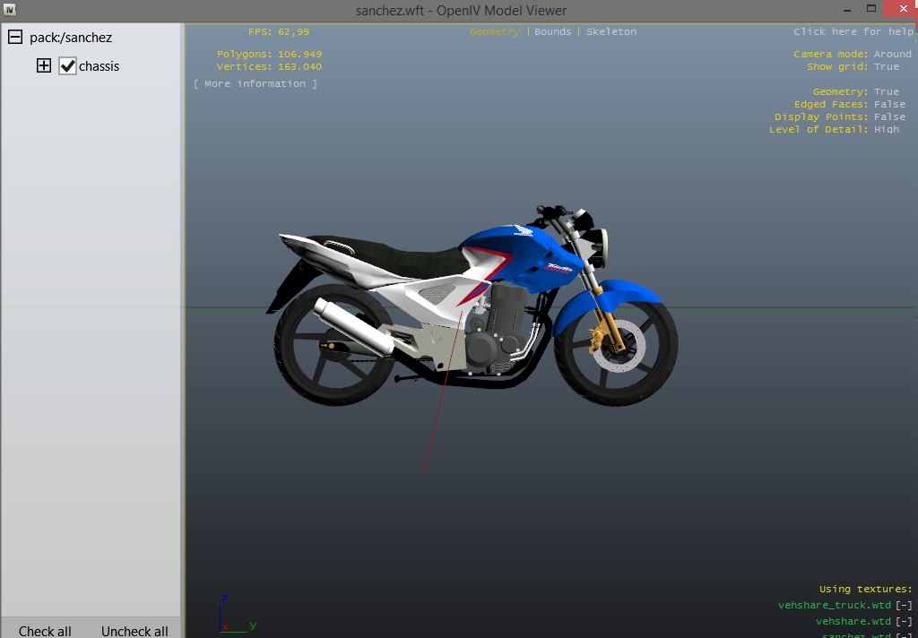Uncheck the chassis checkbox
918x638 pixels.
(68, 66)
